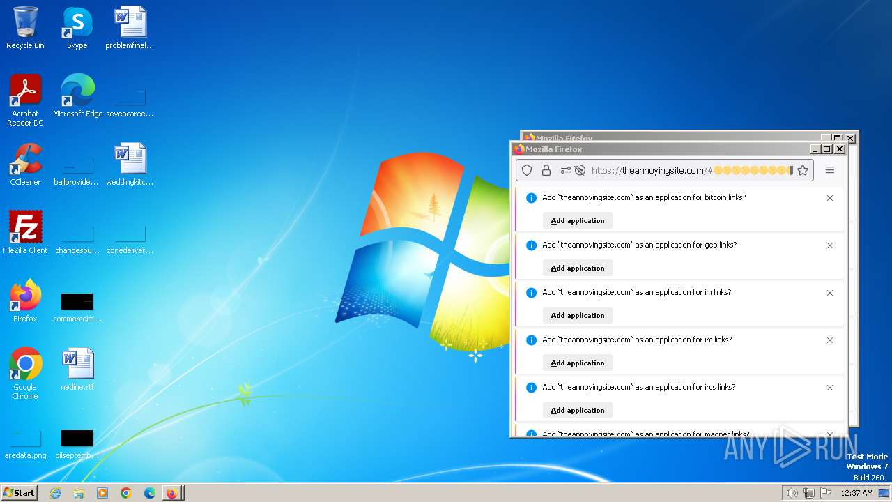Bookmark this page with the star icon
Viewport: 892px width, 502px height.
pos(803,170)
